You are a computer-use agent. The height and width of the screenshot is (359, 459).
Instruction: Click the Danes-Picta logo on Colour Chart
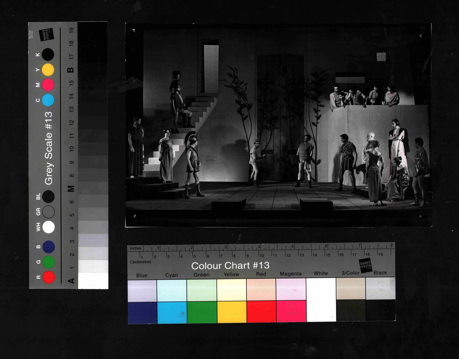pos(365,266)
